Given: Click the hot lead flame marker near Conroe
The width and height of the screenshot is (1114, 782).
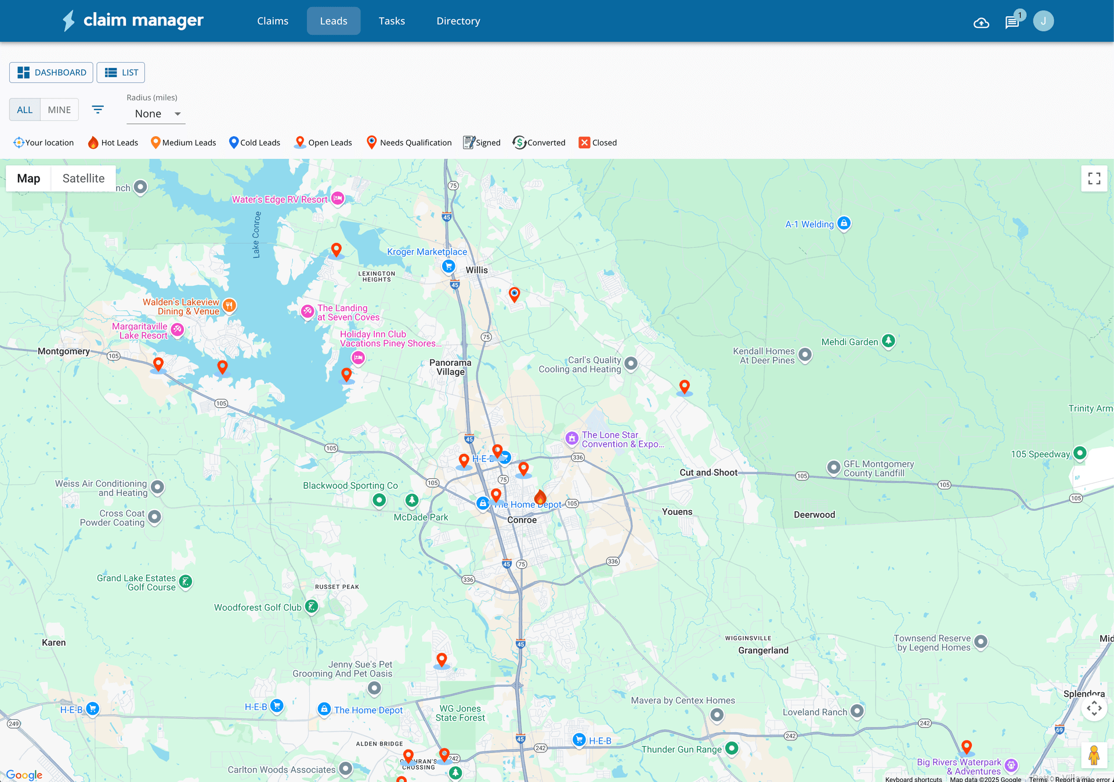Looking at the screenshot, I should (541, 497).
